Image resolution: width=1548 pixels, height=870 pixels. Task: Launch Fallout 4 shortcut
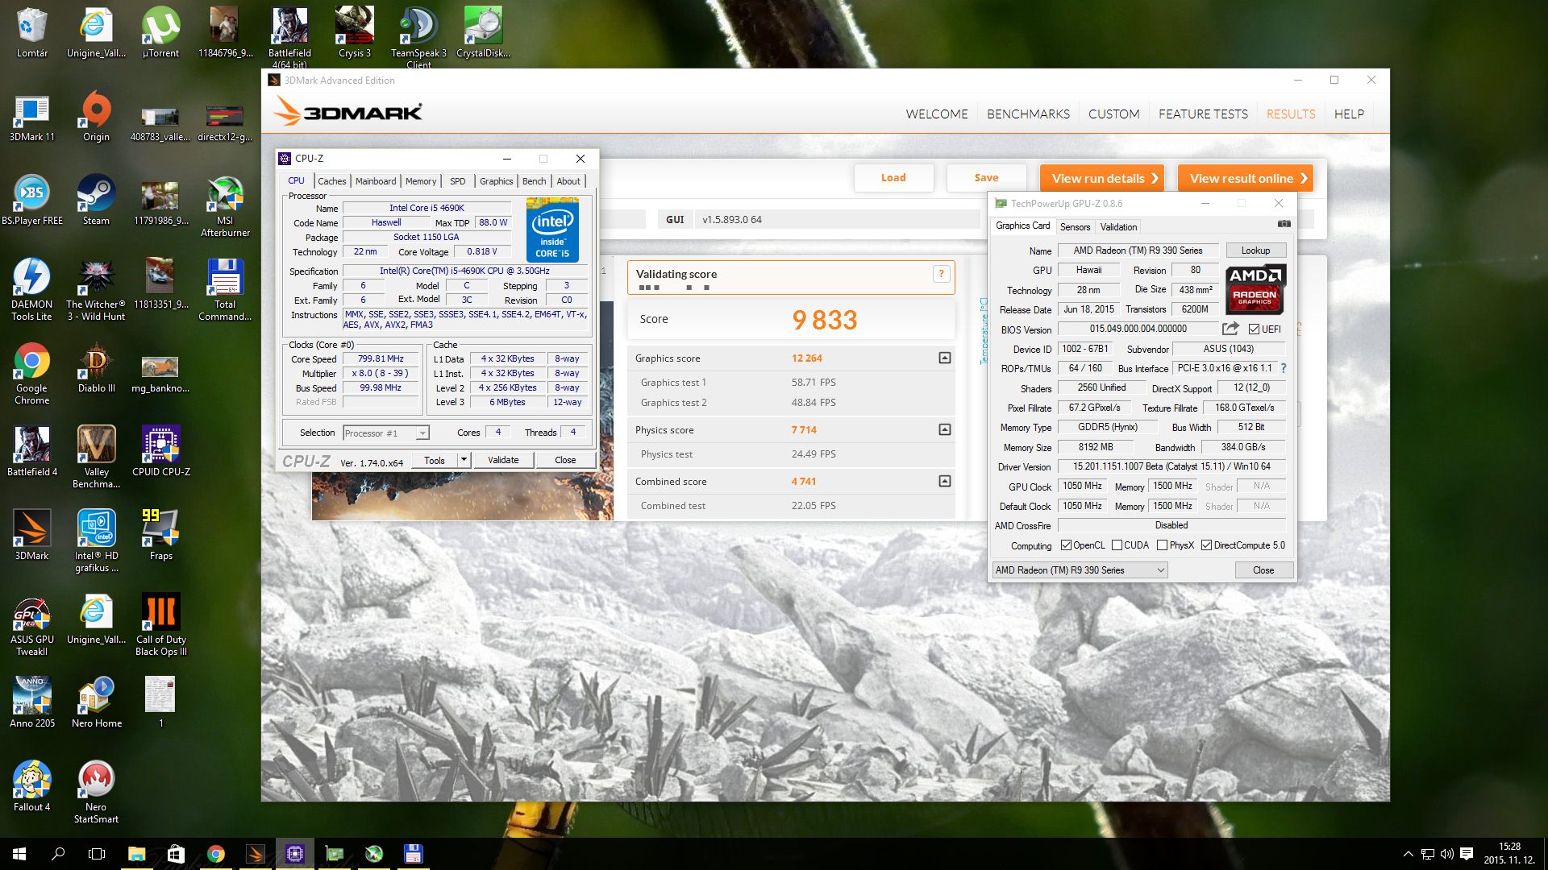[x=31, y=787]
